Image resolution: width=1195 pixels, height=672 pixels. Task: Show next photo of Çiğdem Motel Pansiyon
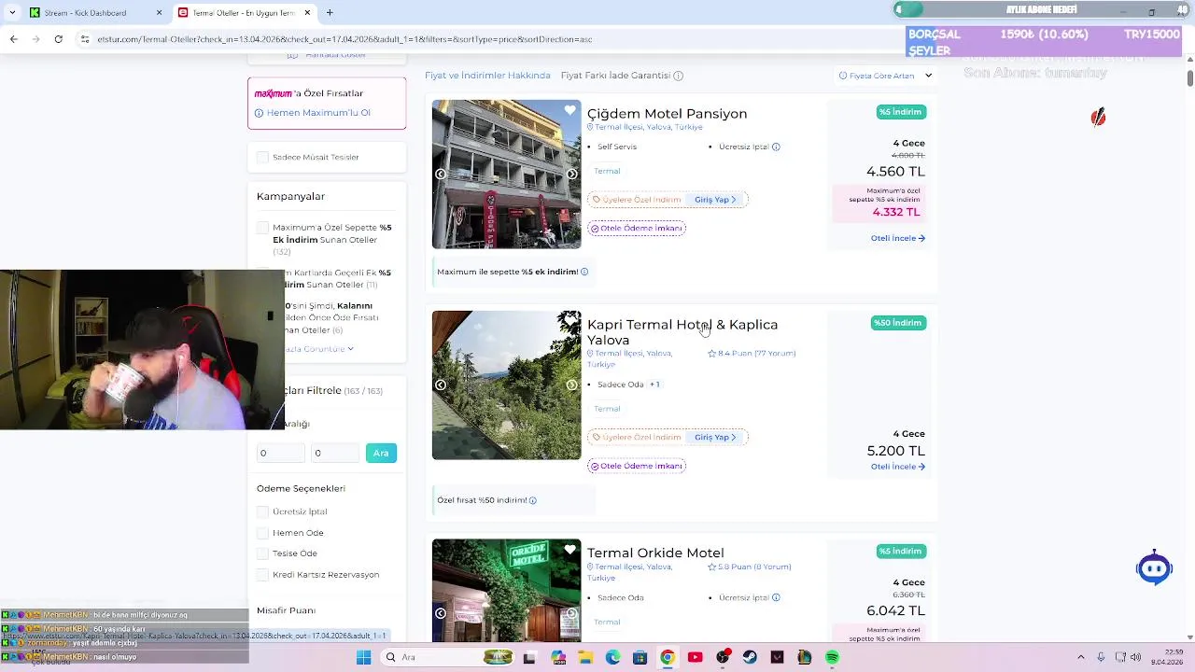[x=571, y=174]
